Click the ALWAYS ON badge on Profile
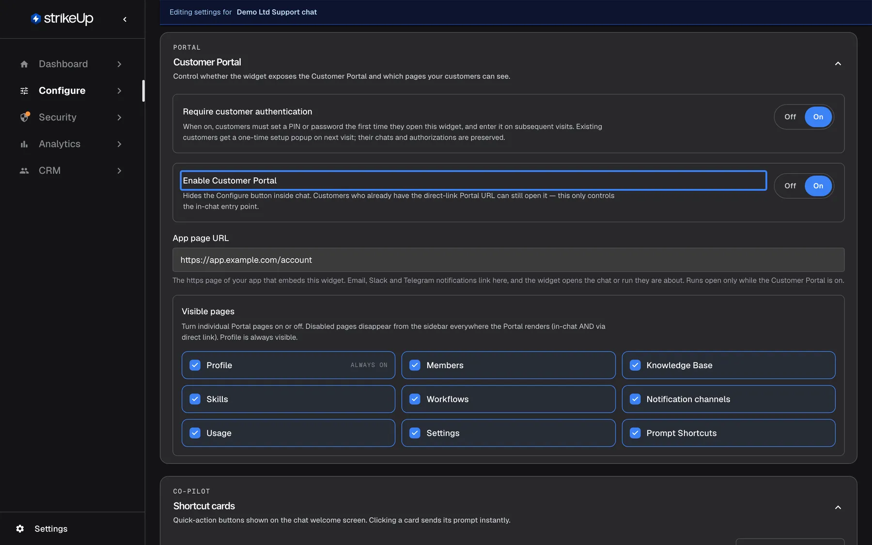Image resolution: width=872 pixels, height=545 pixels. 369,365
